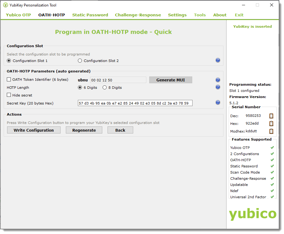Switch to the Static Password tab
The image size is (284, 234).
coord(90,14)
